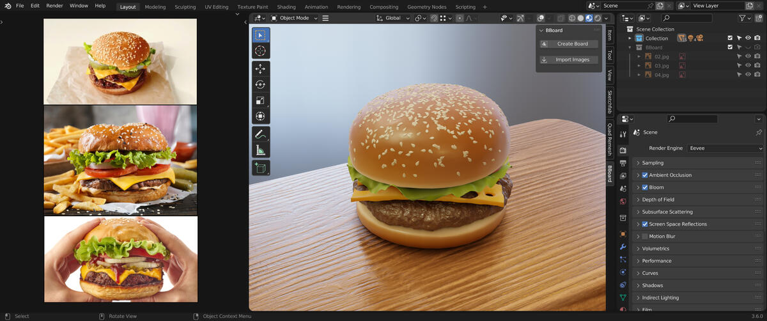Select the Annotate tool
The width and height of the screenshot is (767, 321).
260,134
